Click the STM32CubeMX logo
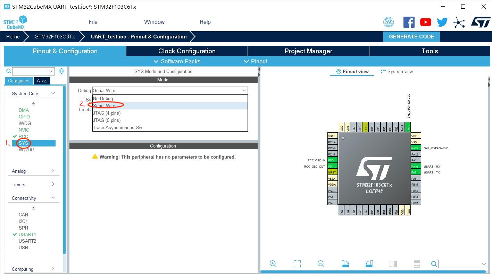The width and height of the screenshot is (492, 277). (x=15, y=23)
